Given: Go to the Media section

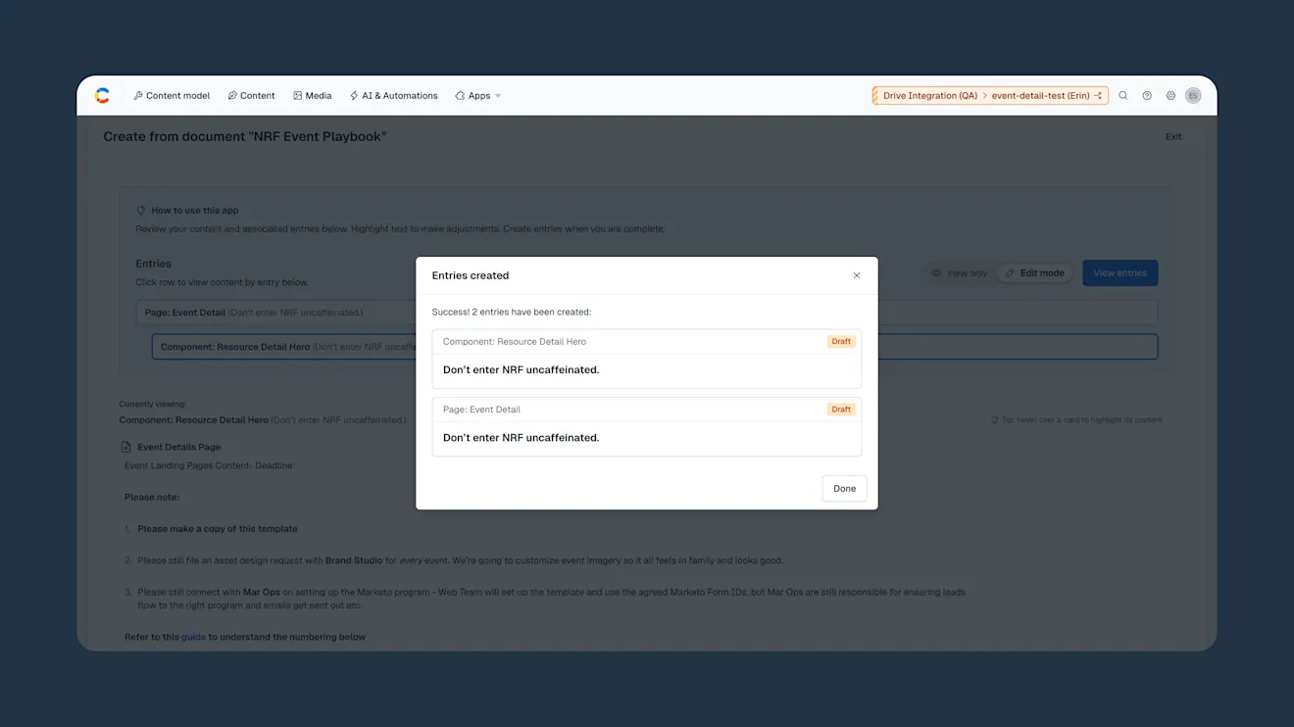Looking at the screenshot, I should tap(313, 96).
